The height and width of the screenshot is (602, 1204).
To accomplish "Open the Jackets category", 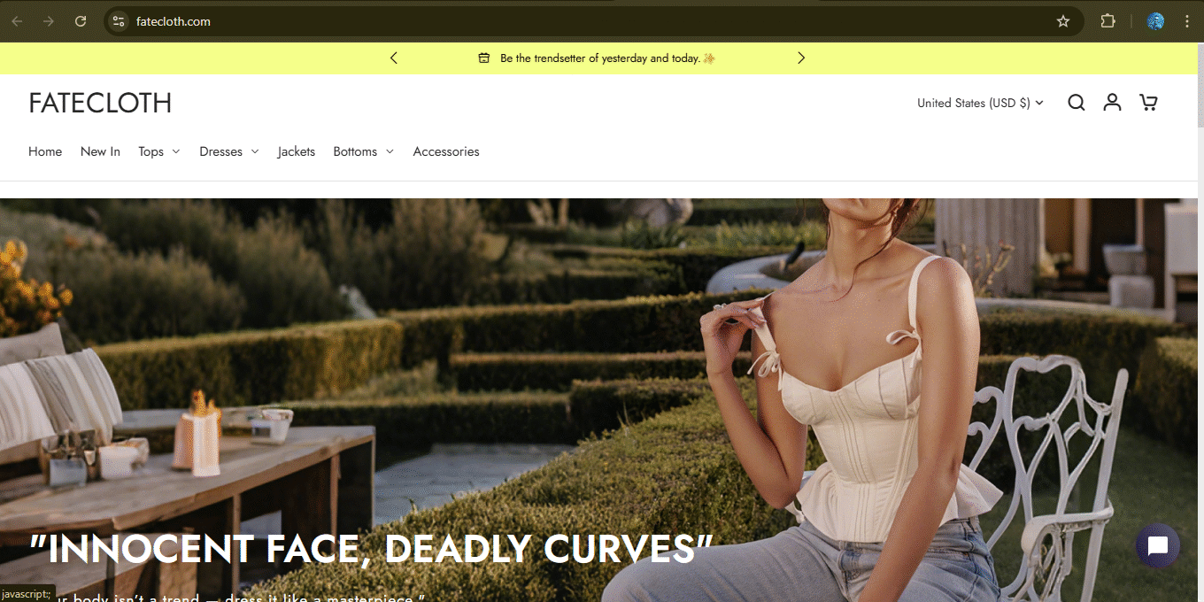I will pyautogui.click(x=296, y=151).
